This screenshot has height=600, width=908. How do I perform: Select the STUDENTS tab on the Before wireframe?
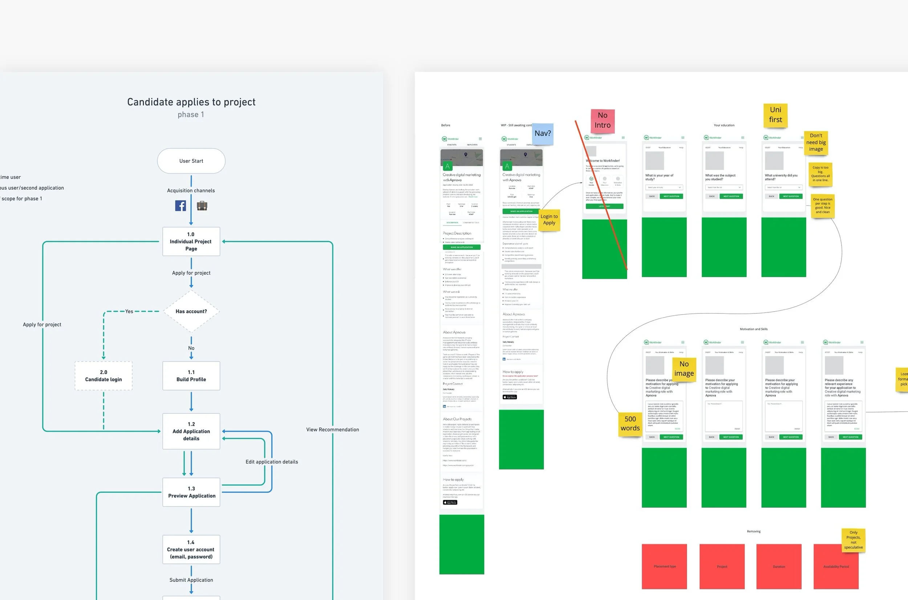coord(452,145)
